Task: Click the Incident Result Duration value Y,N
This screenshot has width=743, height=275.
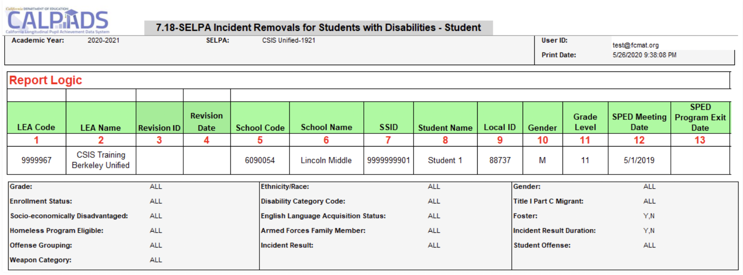Action: coord(649,231)
